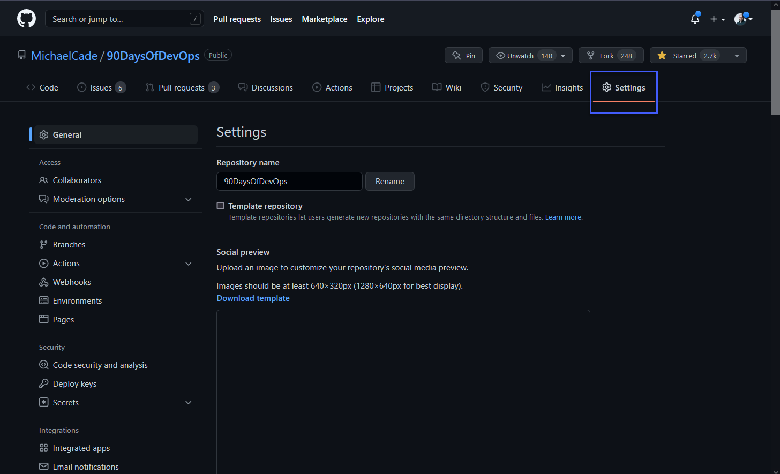Open the Pages settings icon
This screenshot has width=780, height=474.
click(x=43, y=319)
